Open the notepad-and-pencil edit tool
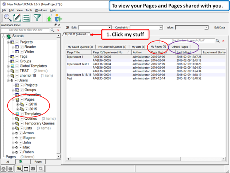Viewport: 230px width, 173px height. pos(17,18)
